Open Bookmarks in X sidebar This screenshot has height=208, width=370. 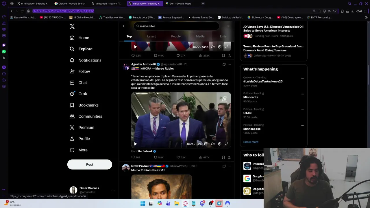point(84,105)
